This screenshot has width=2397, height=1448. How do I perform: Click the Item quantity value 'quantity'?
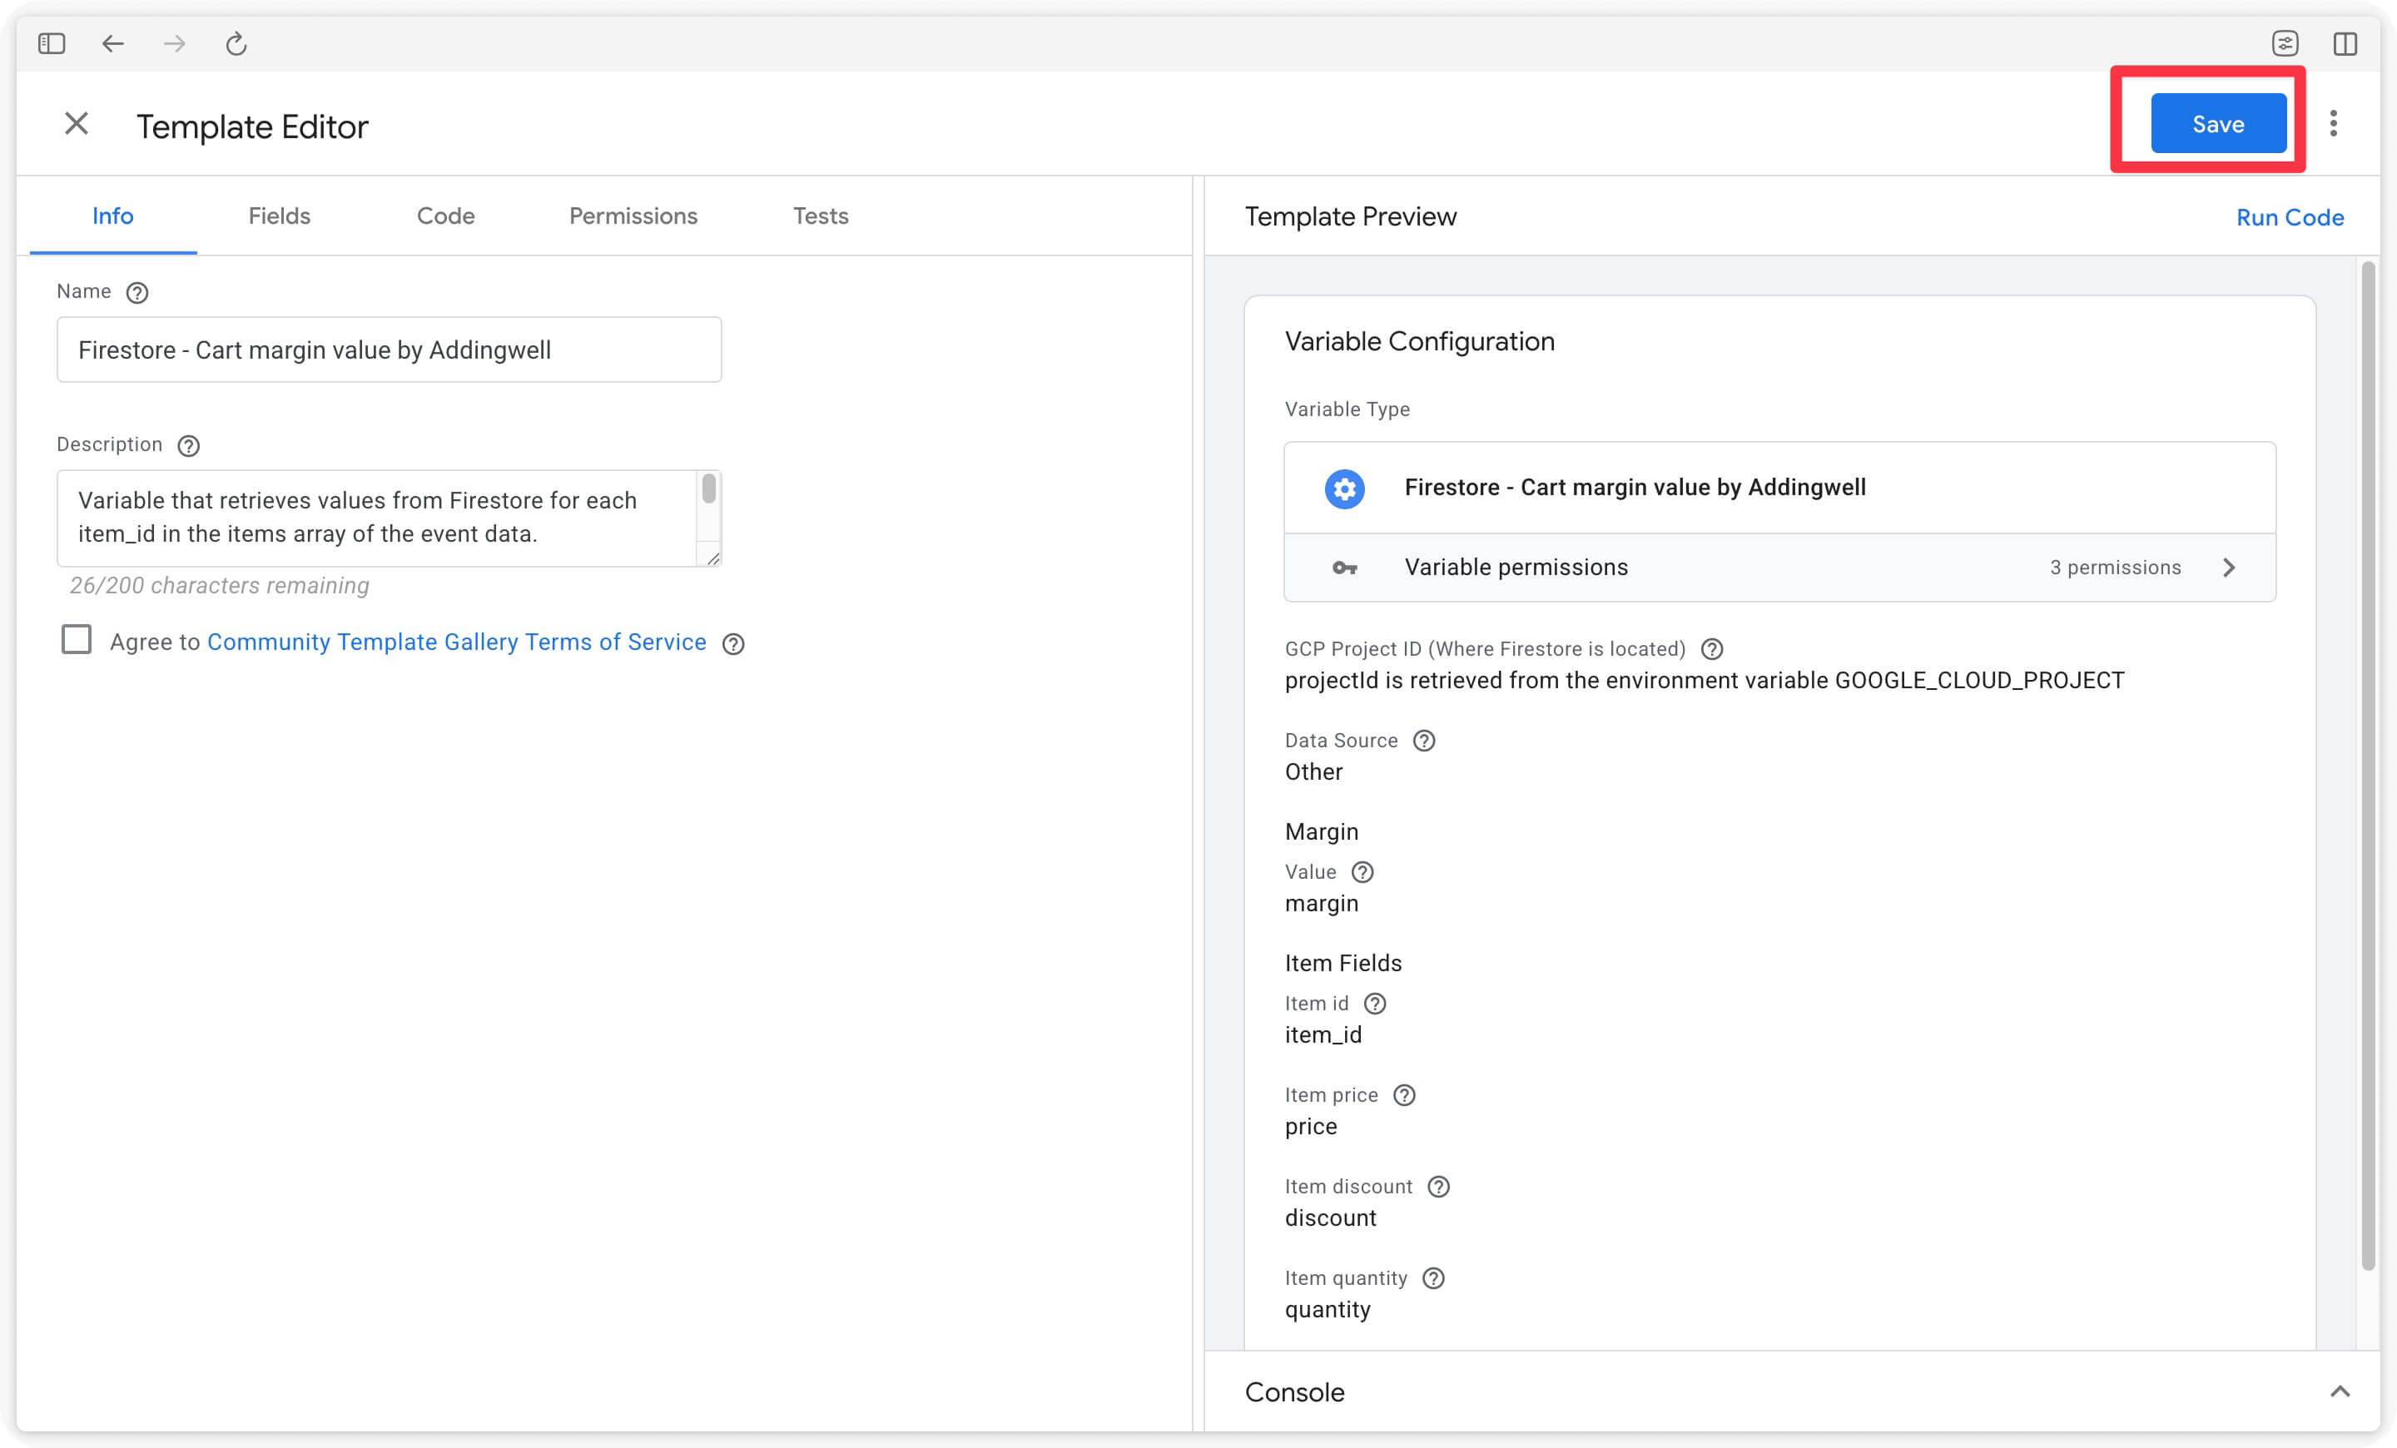click(1327, 1310)
